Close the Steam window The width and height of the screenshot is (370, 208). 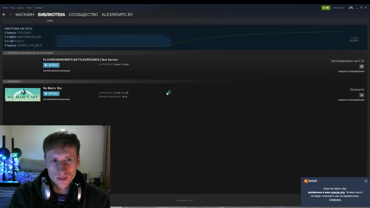366,8
